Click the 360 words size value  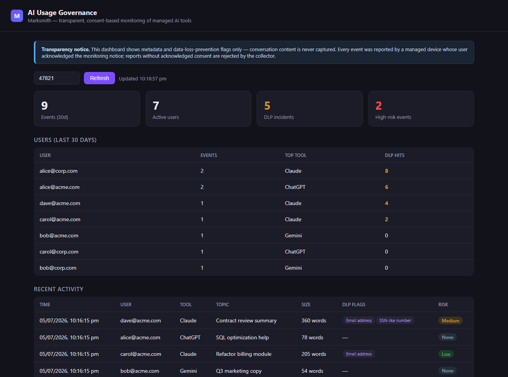click(x=314, y=320)
